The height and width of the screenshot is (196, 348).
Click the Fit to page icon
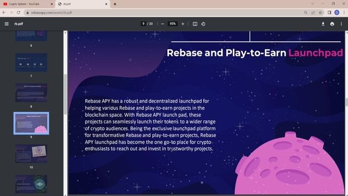[195, 24]
